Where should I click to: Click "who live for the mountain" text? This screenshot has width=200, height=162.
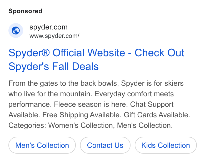point(50,94)
